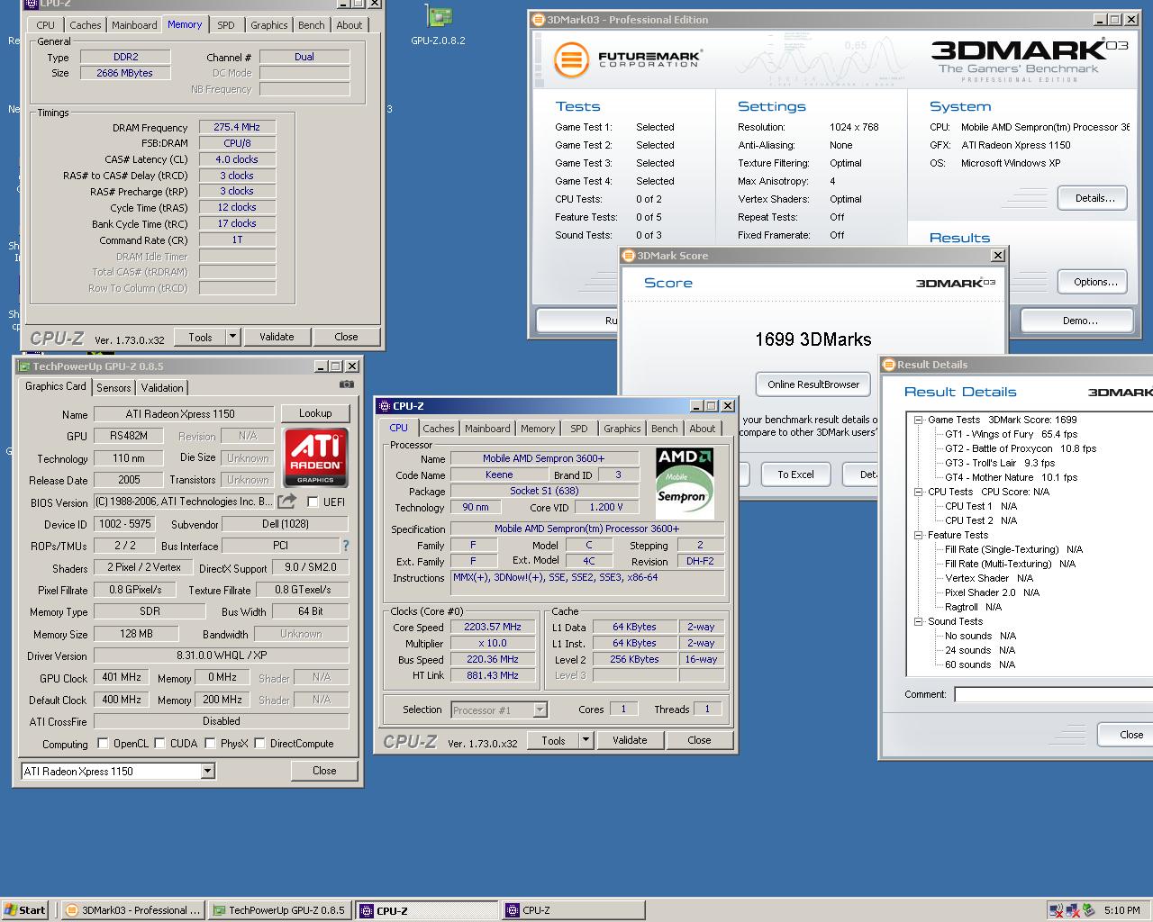
Task: Click the 3DMark Score title bar icon
Action: point(630,256)
